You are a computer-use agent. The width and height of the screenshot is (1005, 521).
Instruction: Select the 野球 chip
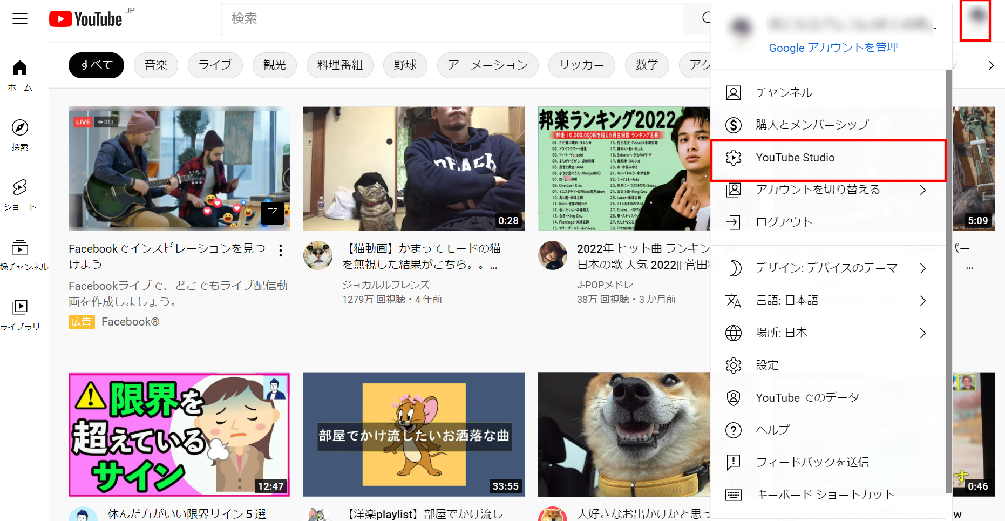(405, 65)
